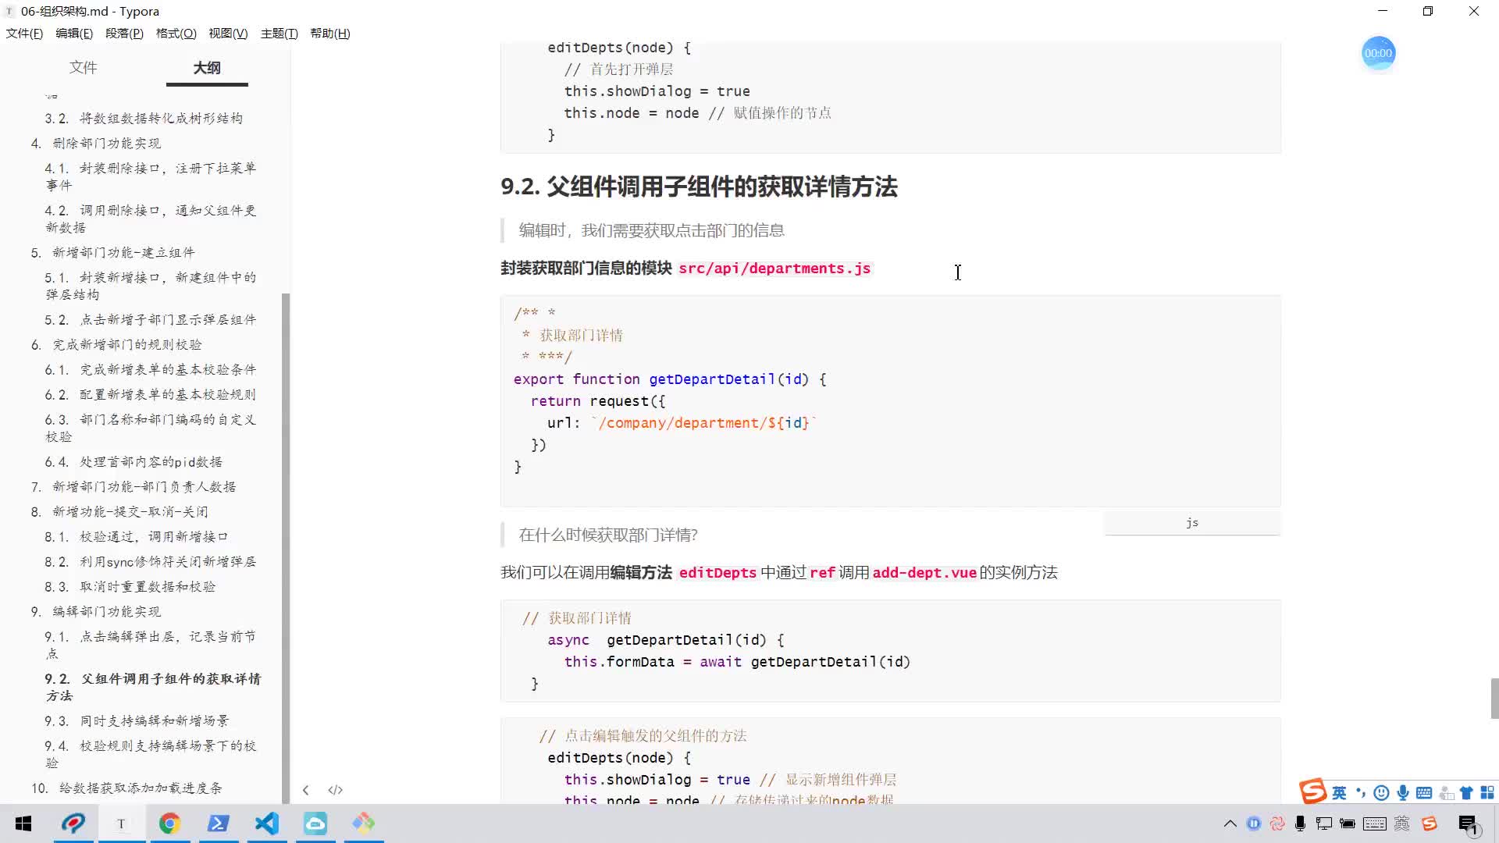Open the 帮助(H) menu
This screenshot has width=1499, height=843.
click(330, 33)
